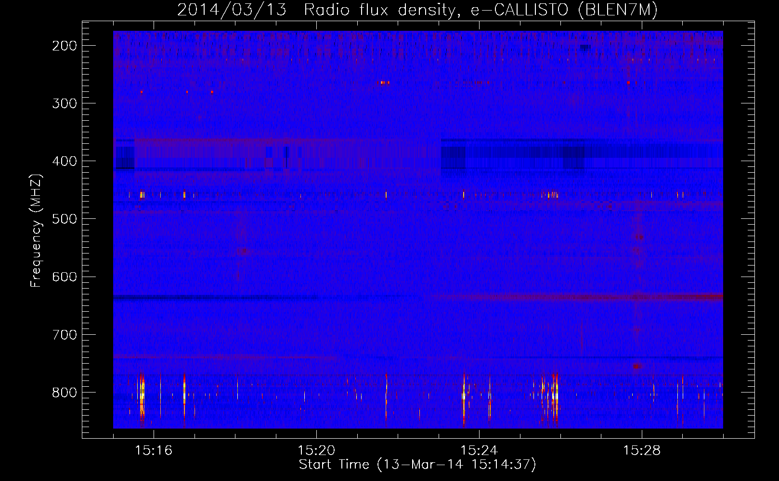Click the '15:16' time axis label
Screen dimensions: 779x481
pos(154,451)
